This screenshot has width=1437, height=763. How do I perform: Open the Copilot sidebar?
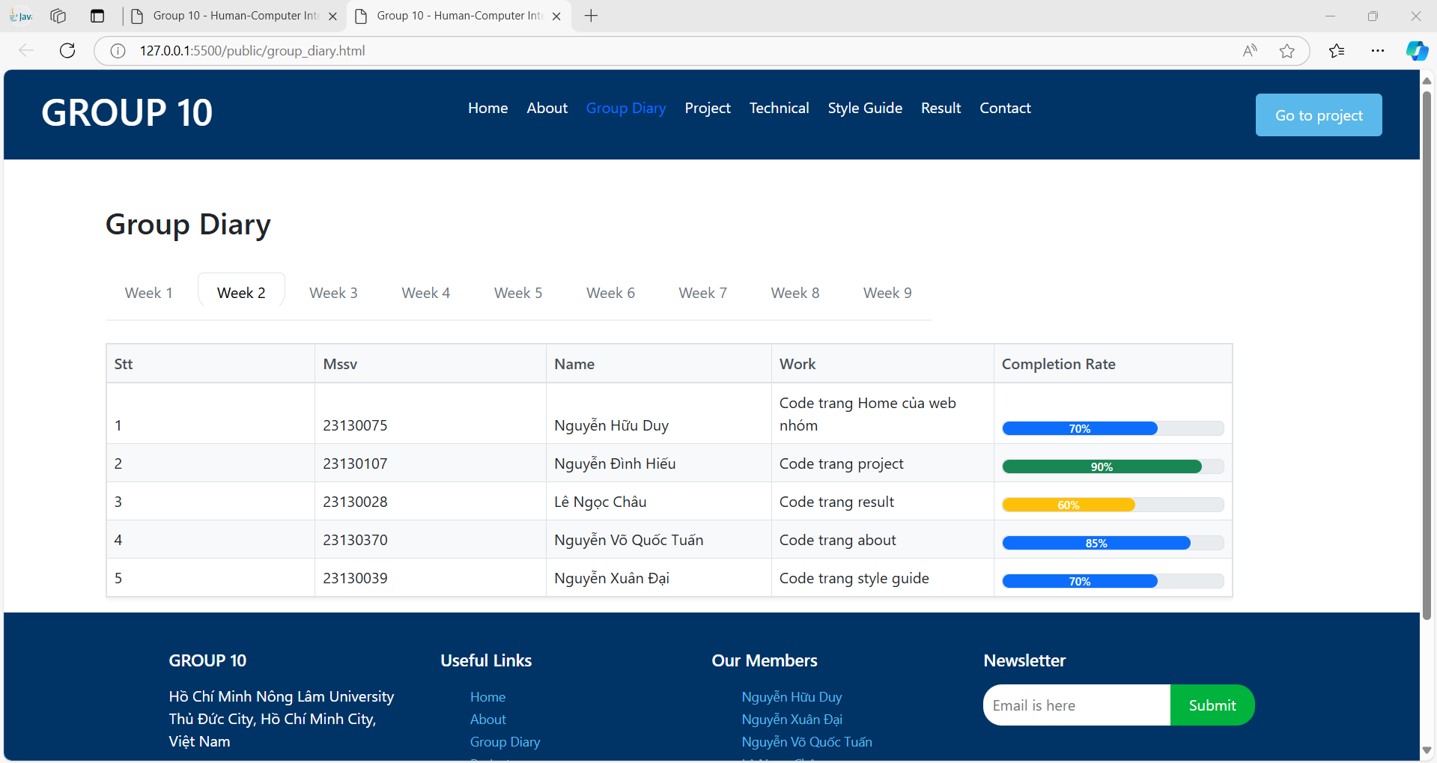coord(1417,51)
